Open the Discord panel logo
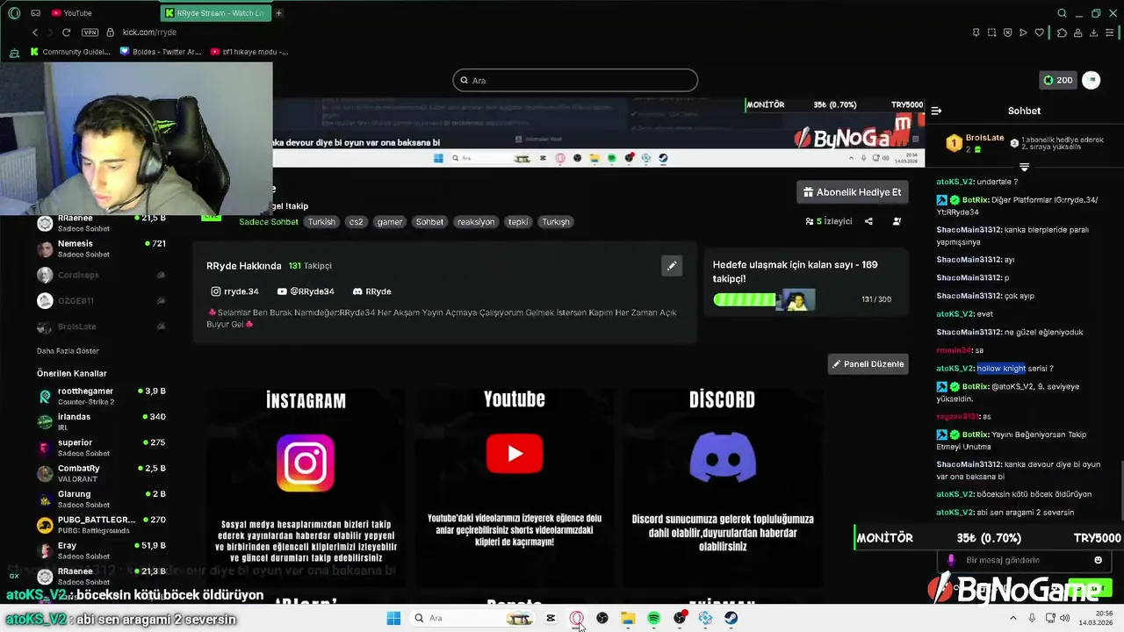Image resolution: width=1124 pixels, height=632 pixels. tap(723, 458)
